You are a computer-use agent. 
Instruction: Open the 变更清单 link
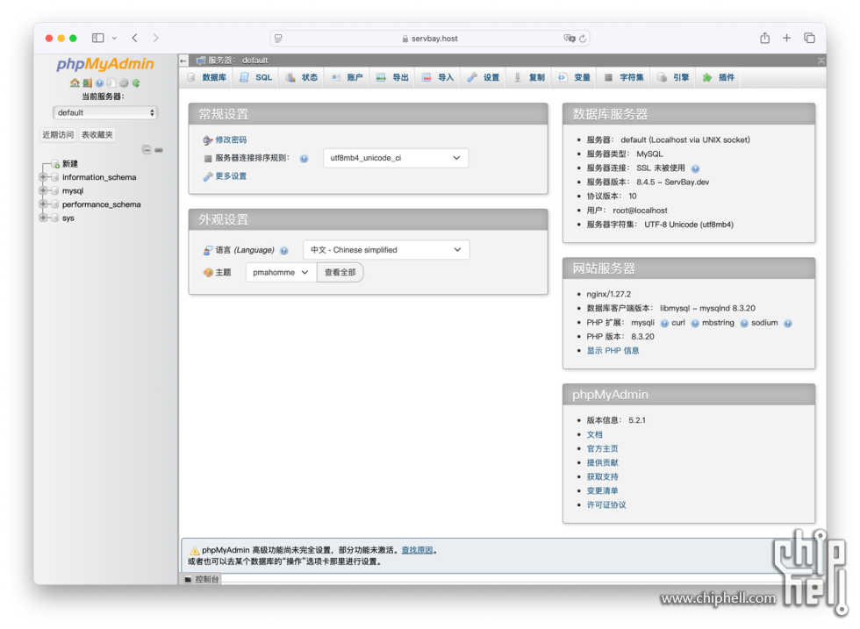[x=602, y=490]
